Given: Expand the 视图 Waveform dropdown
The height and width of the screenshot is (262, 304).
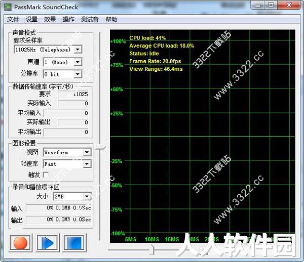Looking at the screenshot, I should coord(87,152).
